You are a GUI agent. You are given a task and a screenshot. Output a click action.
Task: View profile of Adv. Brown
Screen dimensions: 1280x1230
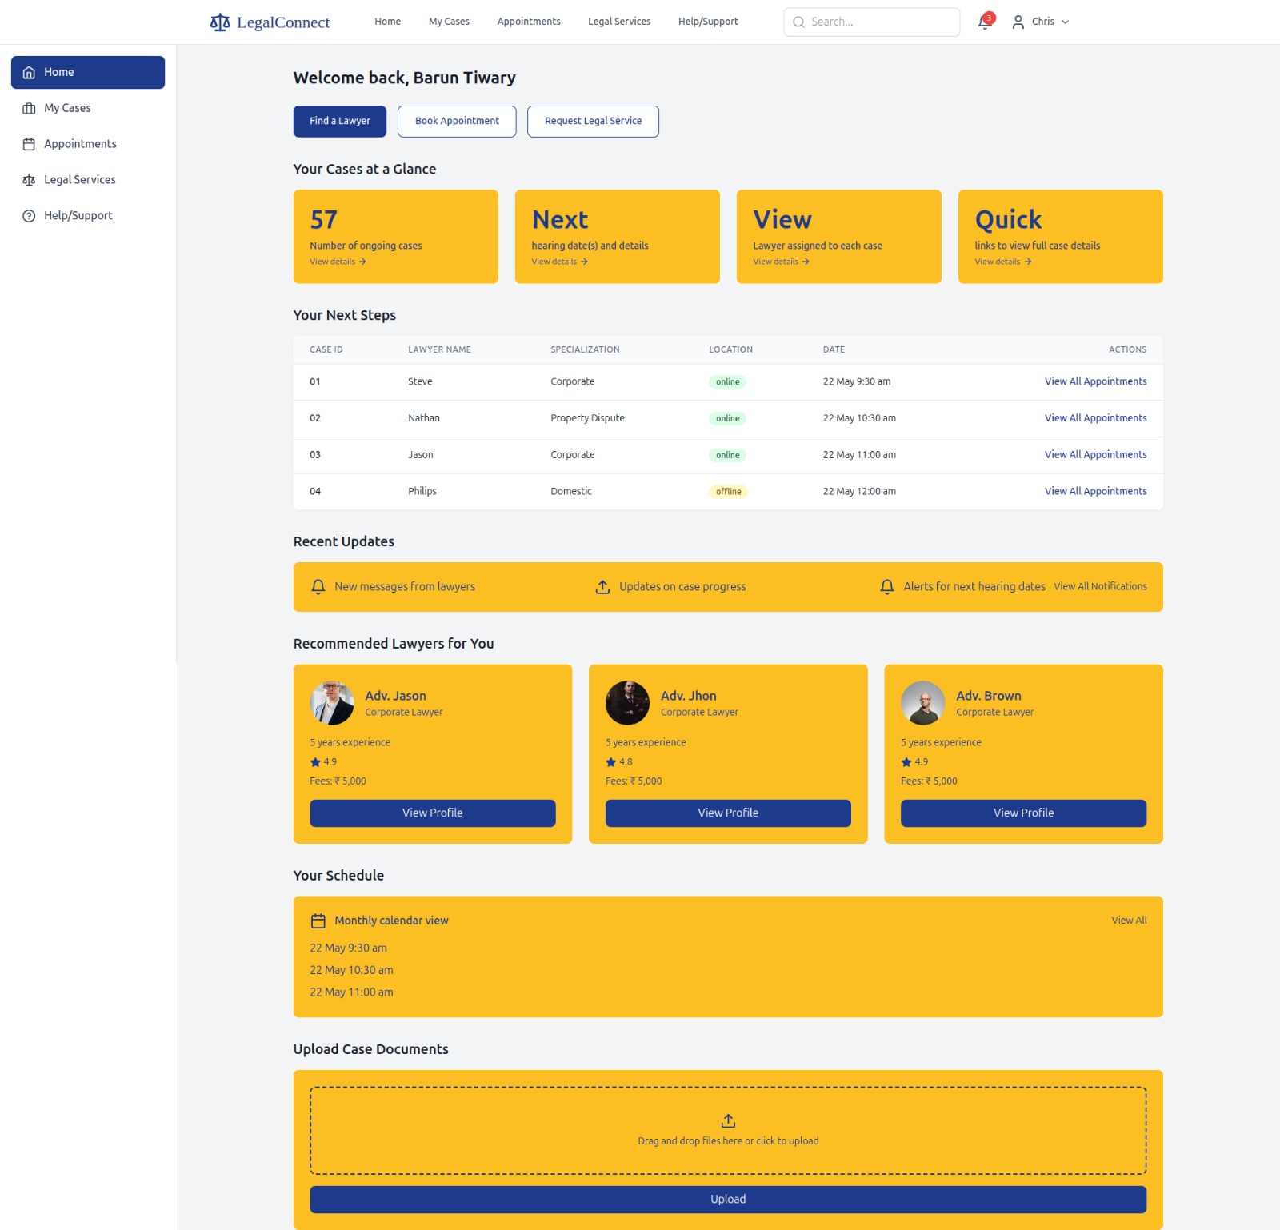(1024, 813)
